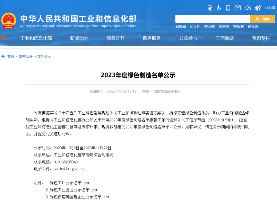This screenshot has height=202, width=277.
Task: Download 绿色工业园区公示名单.pdf
Action: click(x=73, y=190)
